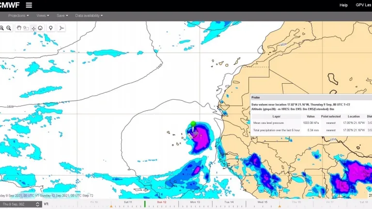Open the hamburger menu next to ECMWF logo
This screenshot has height=209, width=372.
[x=29, y=5]
